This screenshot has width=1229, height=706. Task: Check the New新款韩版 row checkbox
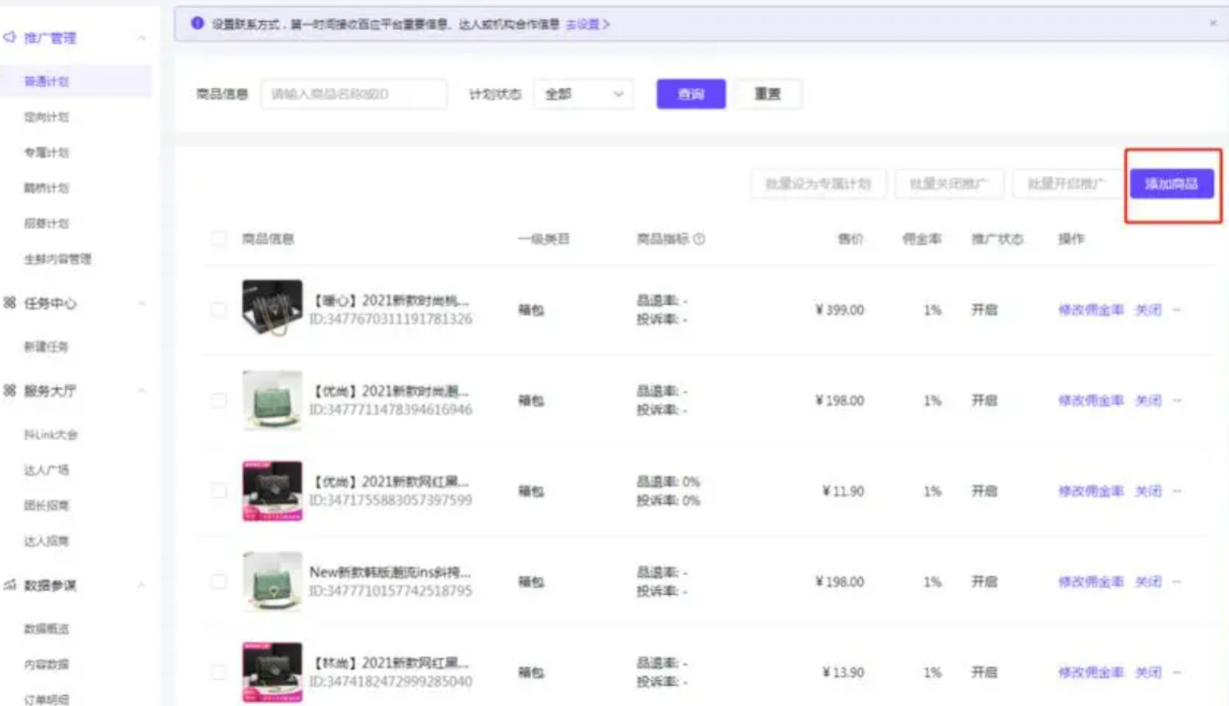[x=219, y=582]
